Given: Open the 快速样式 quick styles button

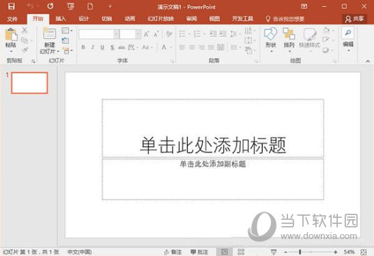Looking at the screenshot, I should 309,39.
